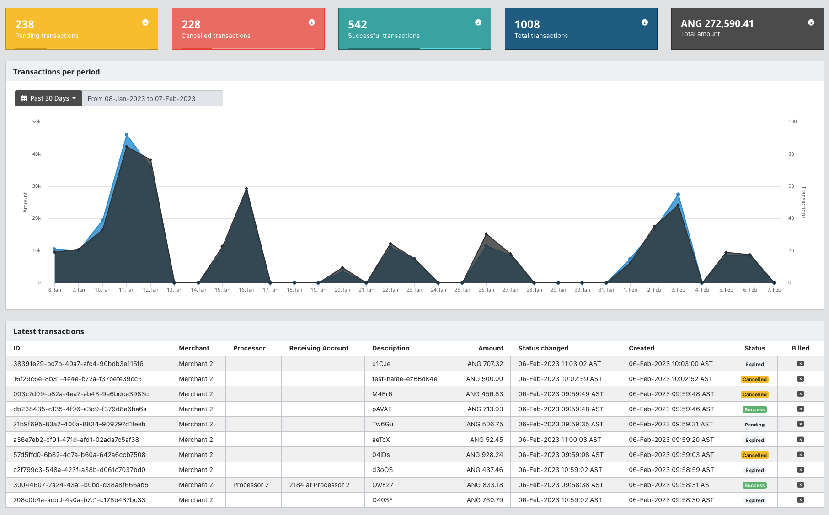Click billed icon in row pAVAE
829x515 pixels.
pyautogui.click(x=801, y=409)
